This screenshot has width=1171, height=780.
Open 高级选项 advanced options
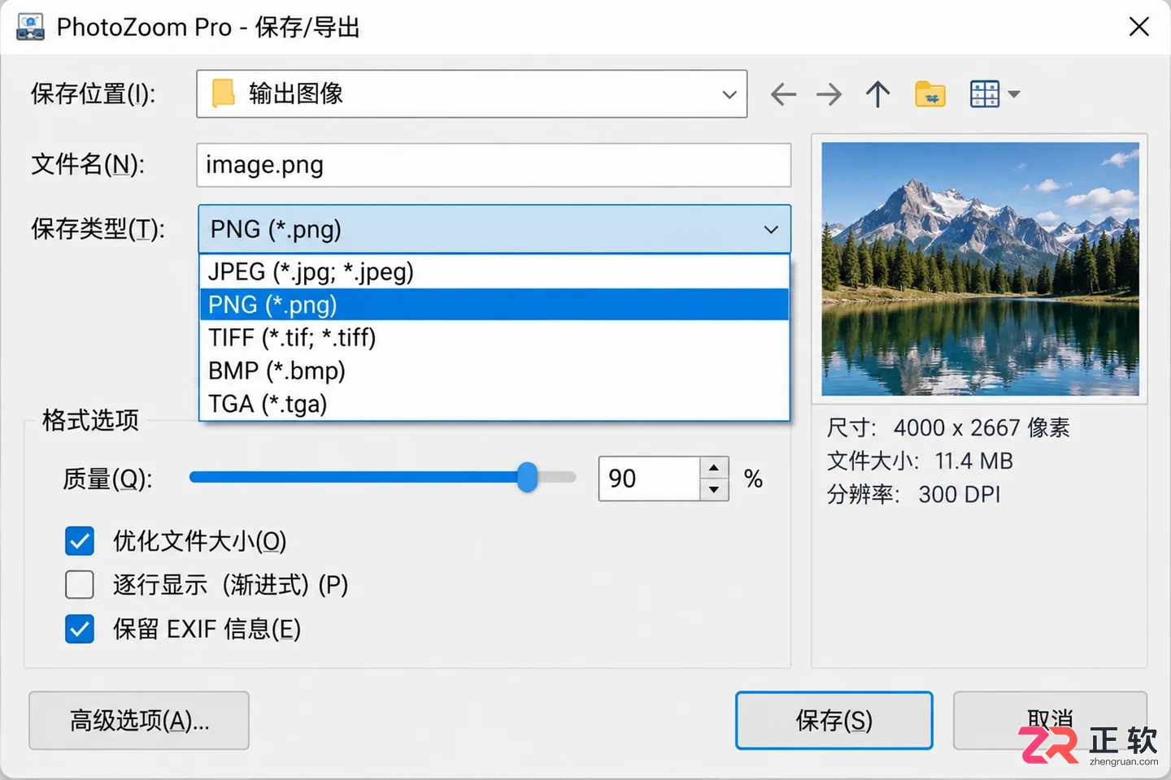139,721
